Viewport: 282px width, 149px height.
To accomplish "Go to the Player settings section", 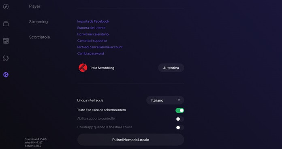I will click(x=35, y=6).
